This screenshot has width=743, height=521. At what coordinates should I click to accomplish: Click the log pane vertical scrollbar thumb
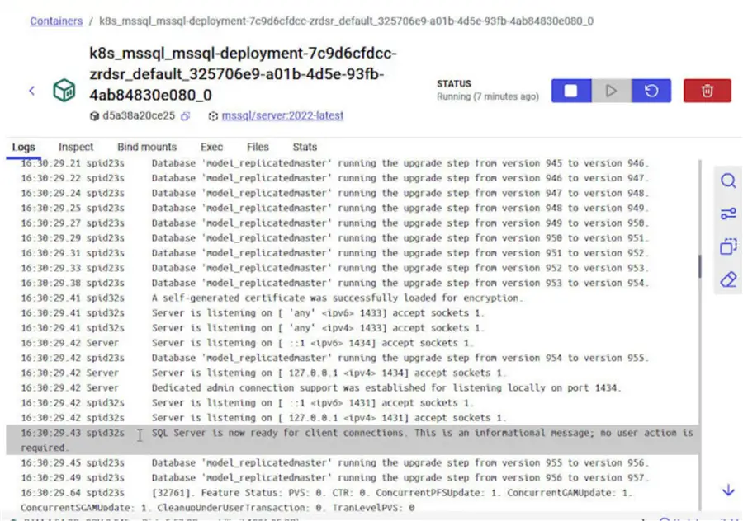click(699, 266)
